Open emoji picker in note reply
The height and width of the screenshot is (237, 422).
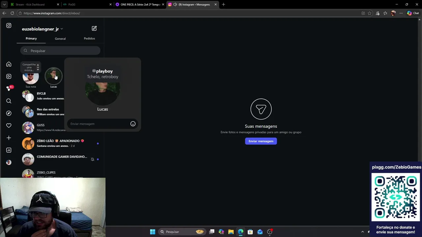[133, 124]
